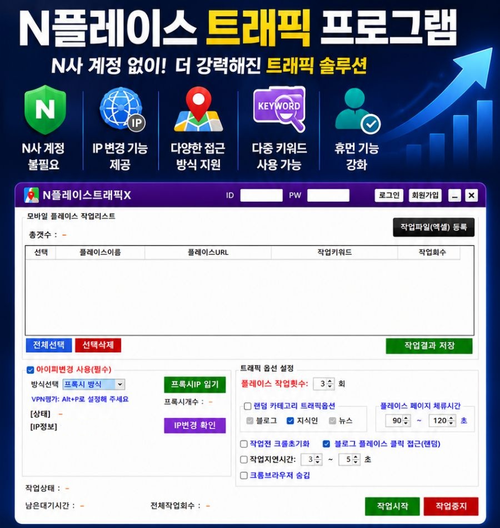Click the purple KEYWORD folder icon
The width and height of the screenshot is (500, 528).
tap(279, 109)
